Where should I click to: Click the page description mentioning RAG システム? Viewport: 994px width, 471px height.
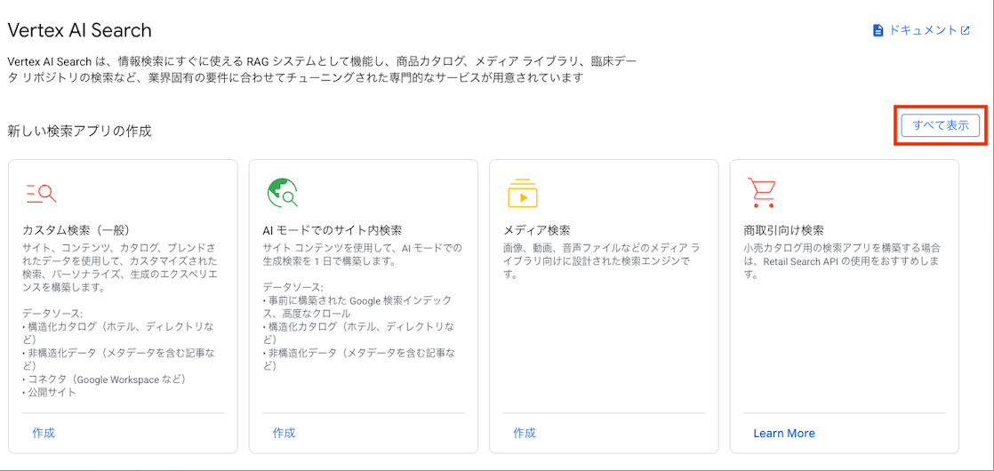(x=322, y=70)
